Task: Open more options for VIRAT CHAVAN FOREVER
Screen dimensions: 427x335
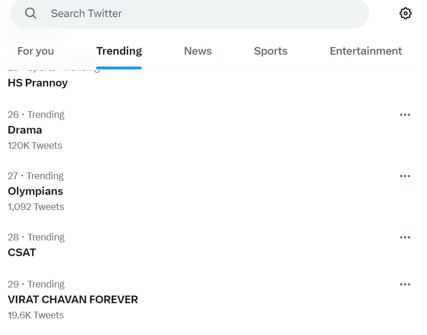Action: tap(405, 284)
